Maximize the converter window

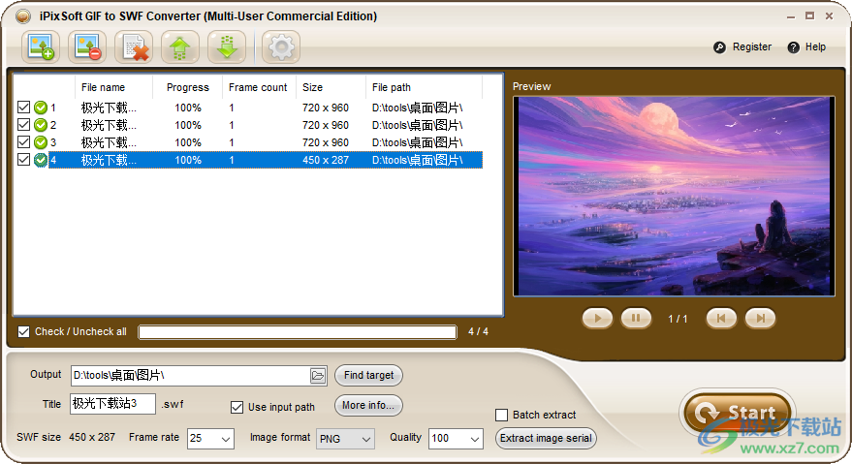pos(809,16)
